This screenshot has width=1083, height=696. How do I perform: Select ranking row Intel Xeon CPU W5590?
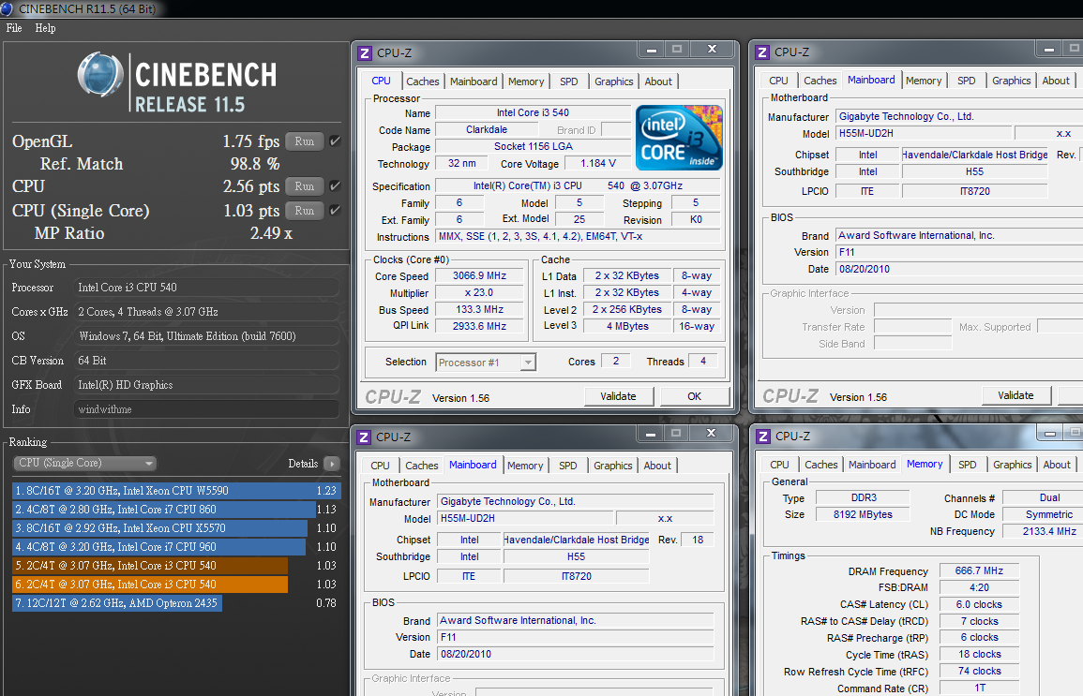[176, 491]
